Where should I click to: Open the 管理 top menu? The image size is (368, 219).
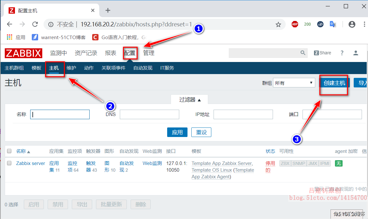149,53
